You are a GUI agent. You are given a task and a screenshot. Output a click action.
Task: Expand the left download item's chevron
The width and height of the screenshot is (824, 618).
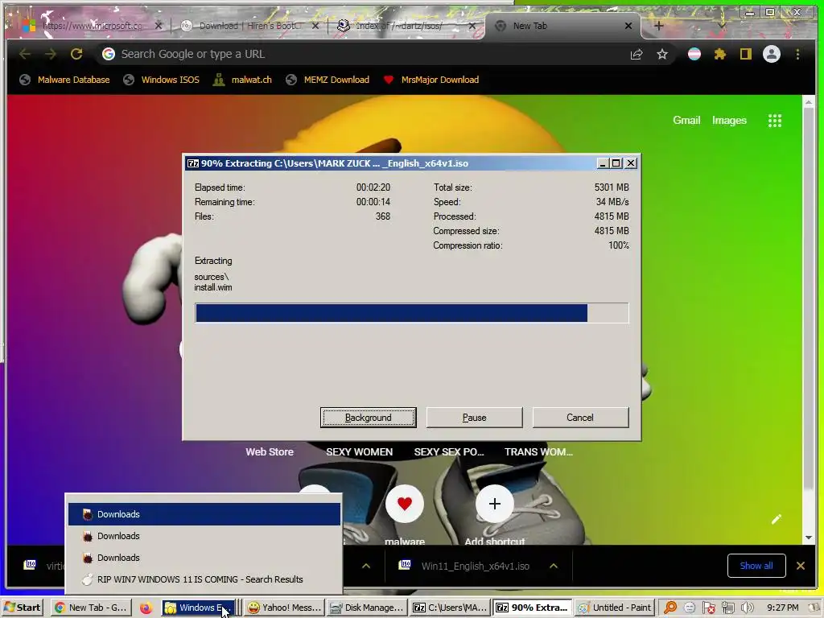pos(366,566)
